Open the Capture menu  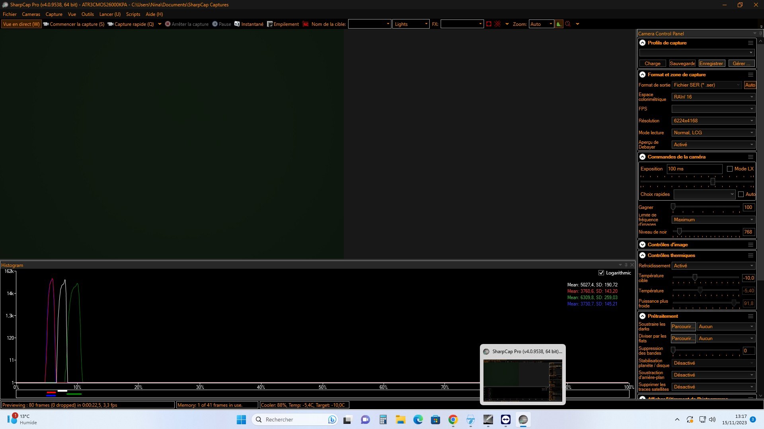(54, 14)
